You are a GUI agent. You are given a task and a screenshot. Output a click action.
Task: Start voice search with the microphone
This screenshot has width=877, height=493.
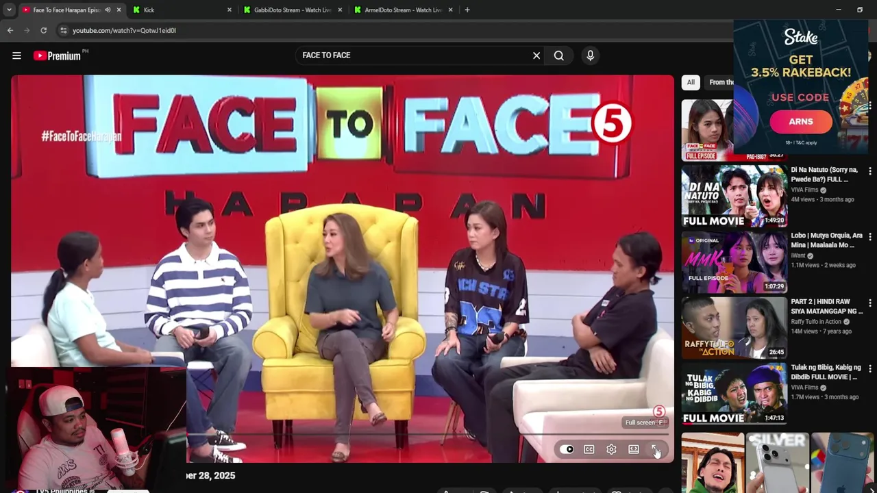point(590,55)
